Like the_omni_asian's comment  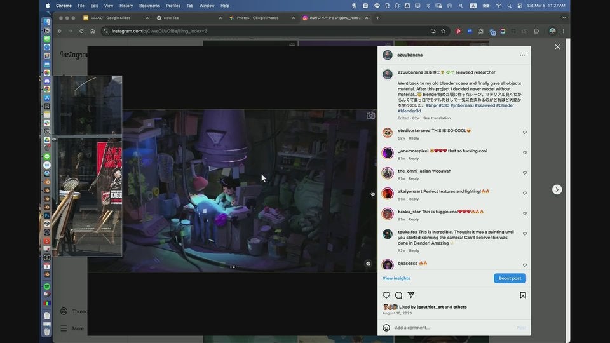(524, 173)
